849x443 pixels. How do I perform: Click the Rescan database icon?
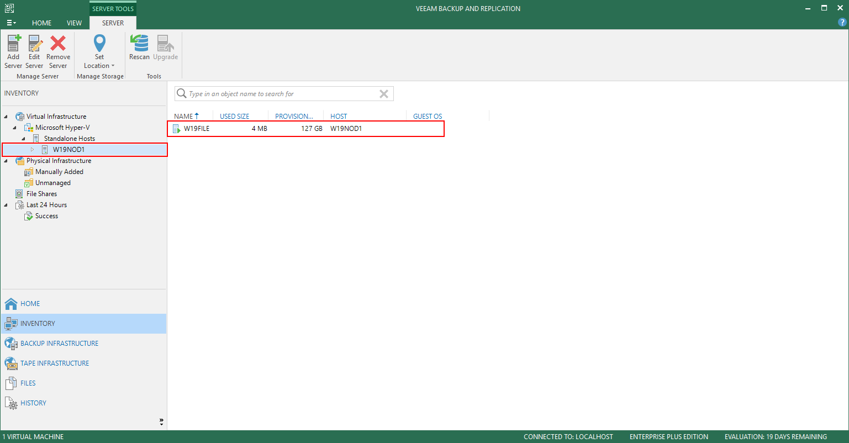(x=139, y=43)
